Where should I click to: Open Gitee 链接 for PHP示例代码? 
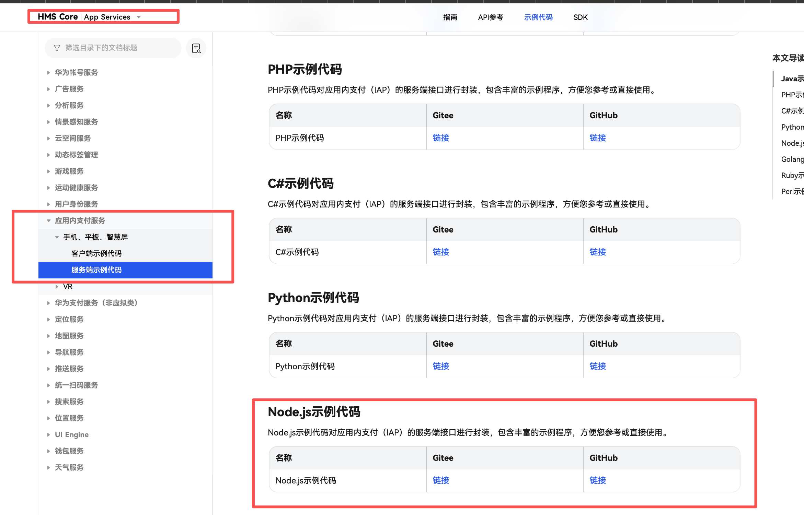[440, 138]
